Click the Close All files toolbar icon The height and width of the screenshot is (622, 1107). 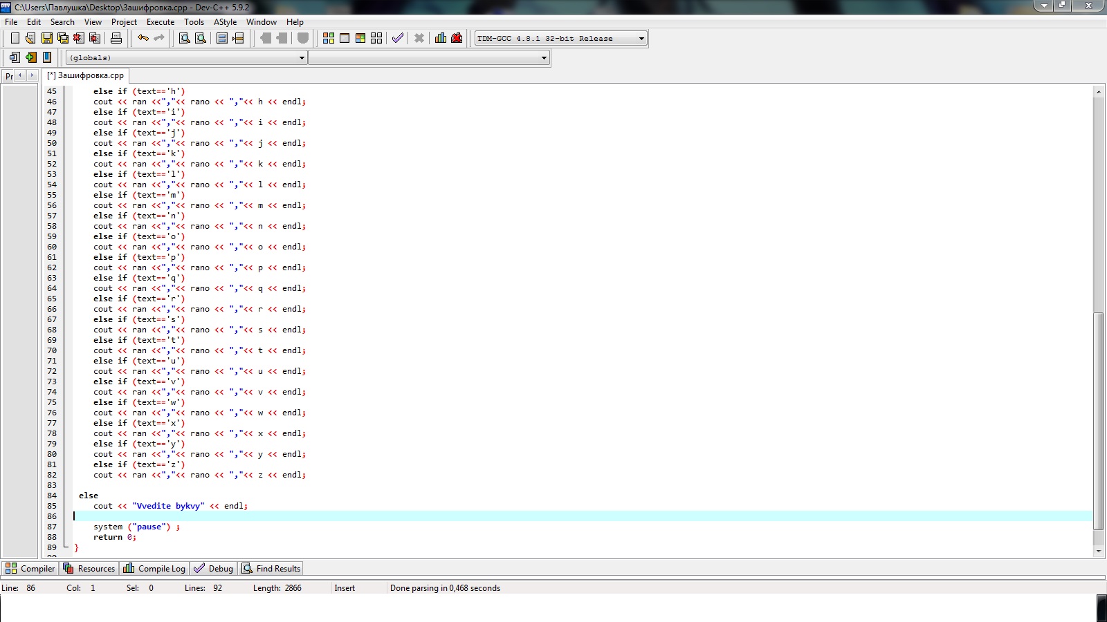point(95,38)
